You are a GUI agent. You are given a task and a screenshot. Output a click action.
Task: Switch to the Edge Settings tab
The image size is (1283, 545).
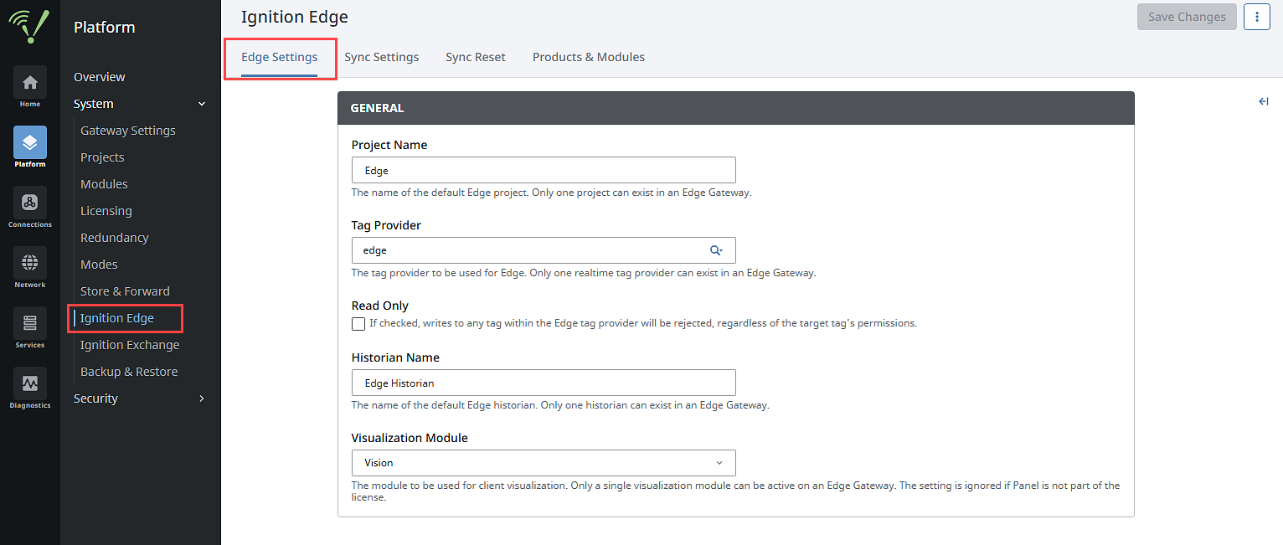click(x=280, y=57)
